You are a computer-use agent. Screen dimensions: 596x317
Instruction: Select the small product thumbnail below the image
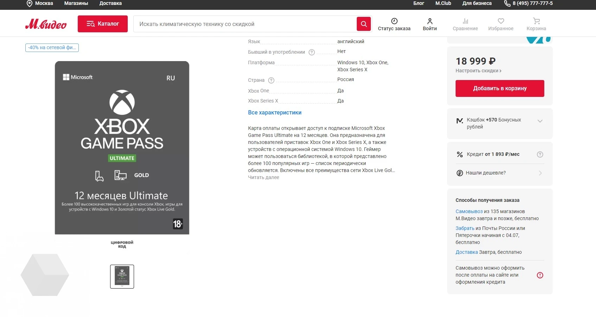(x=122, y=277)
